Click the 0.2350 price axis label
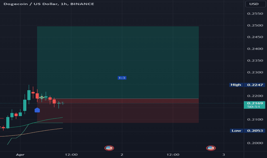The image size is (267, 158). click(x=255, y=61)
